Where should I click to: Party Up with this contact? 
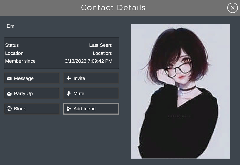tap(32, 93)
